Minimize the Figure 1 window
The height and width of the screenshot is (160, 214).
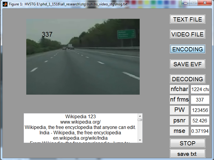tap(186, 3)
